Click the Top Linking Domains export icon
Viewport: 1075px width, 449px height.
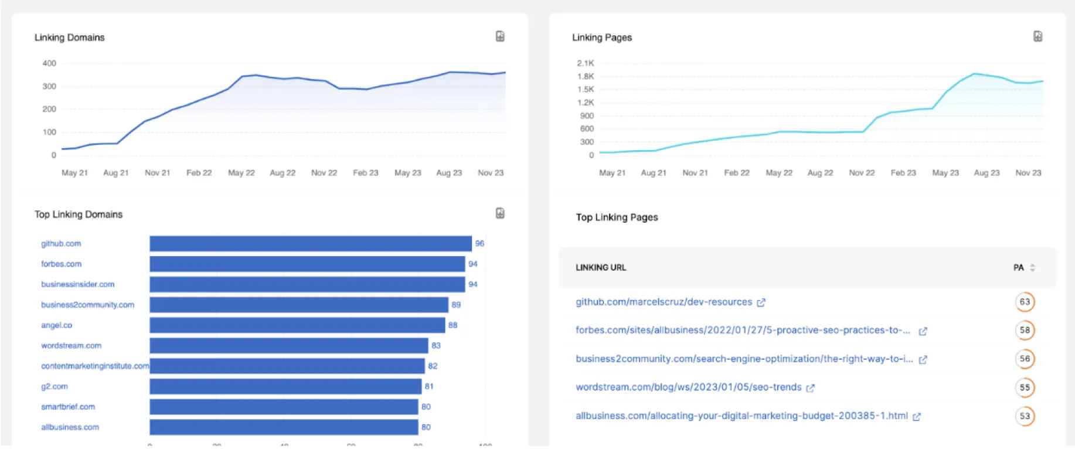tap(499, 213)
